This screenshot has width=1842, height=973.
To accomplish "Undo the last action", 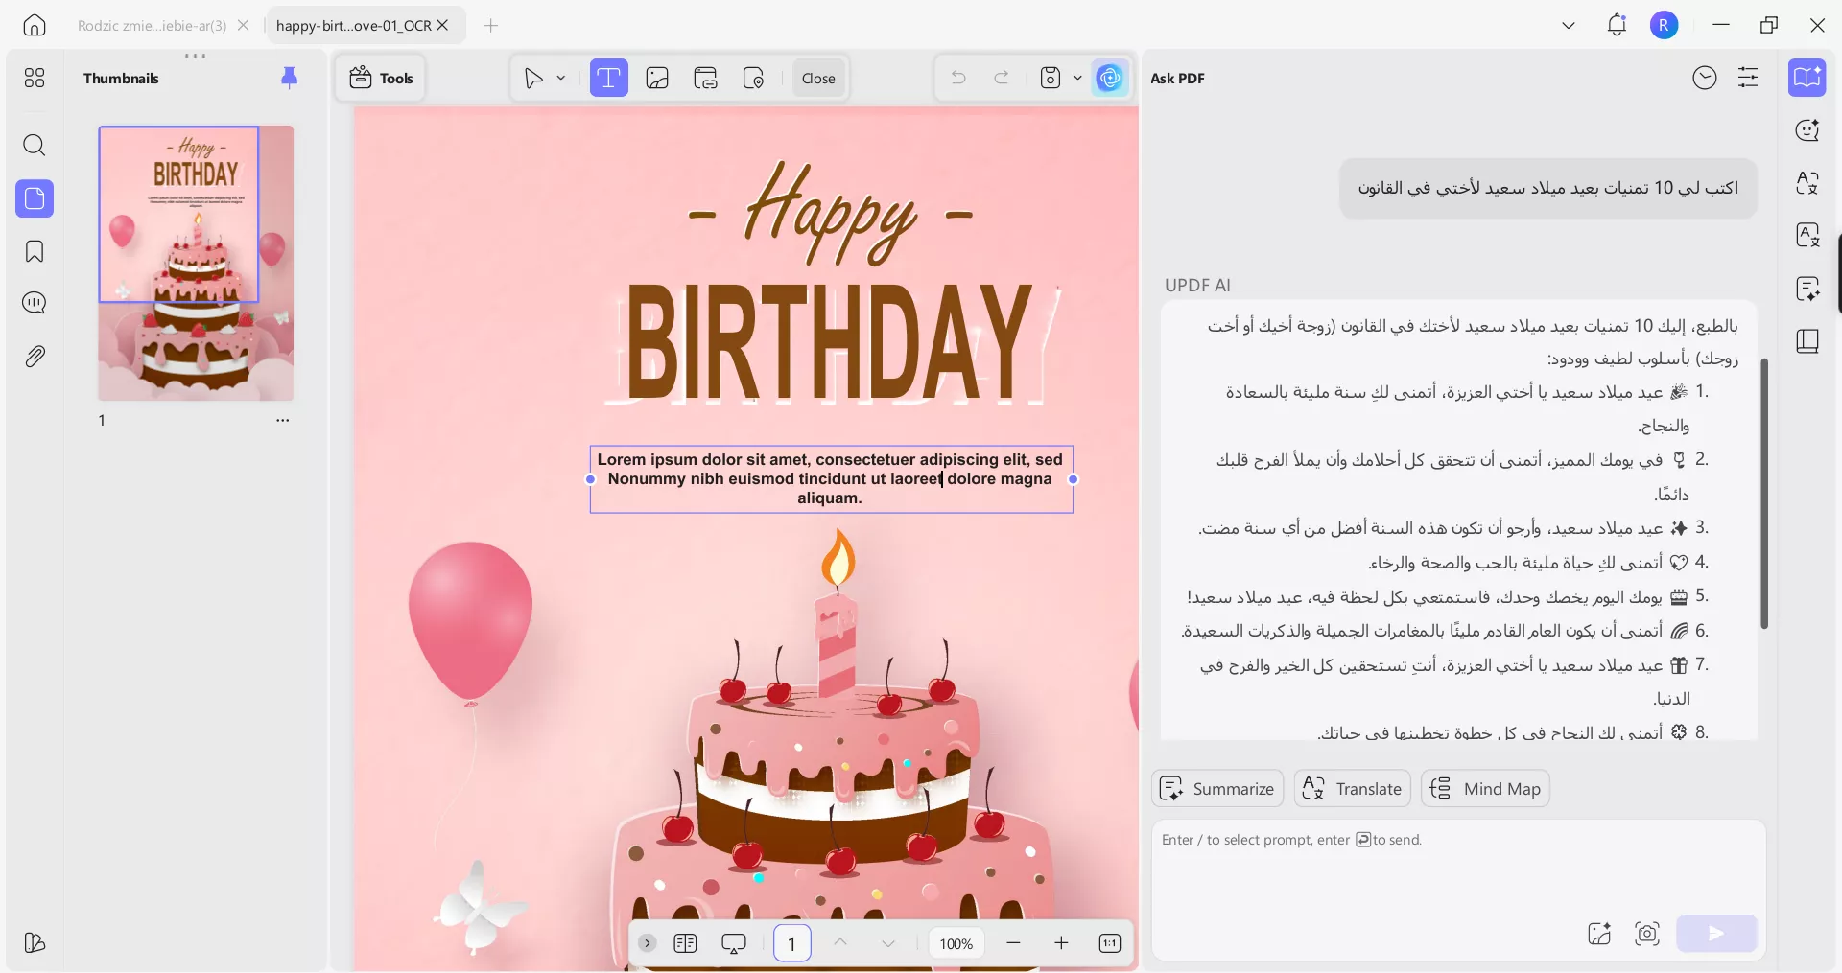I will click(958, 78).
